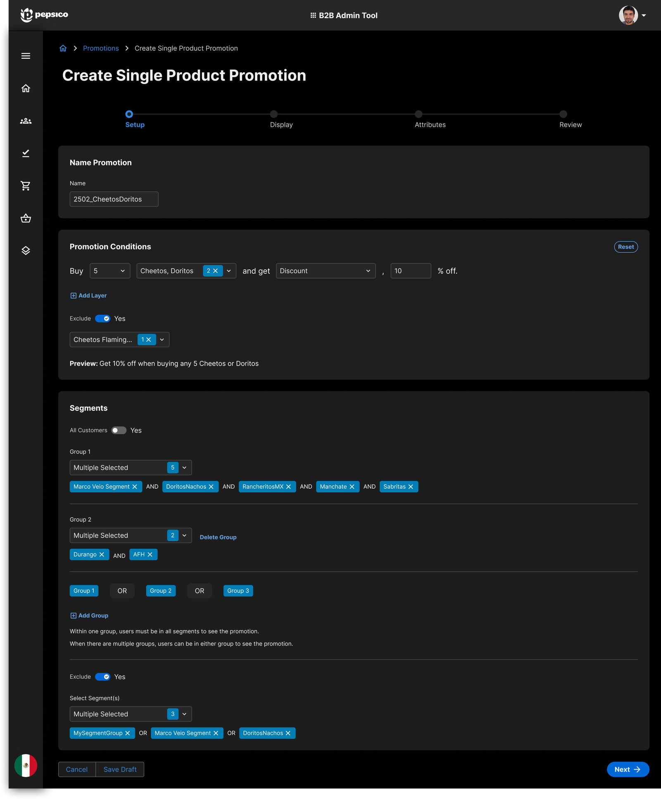Click the percent off value field
This screenshot has width=661, height=799.
pyautogui.click(x=411, y=271)
